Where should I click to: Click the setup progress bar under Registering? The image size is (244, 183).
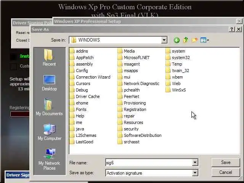20,114
